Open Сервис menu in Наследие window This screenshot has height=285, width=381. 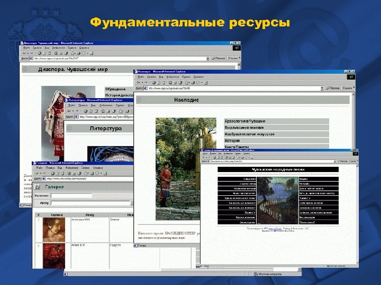tap(186, 77)
